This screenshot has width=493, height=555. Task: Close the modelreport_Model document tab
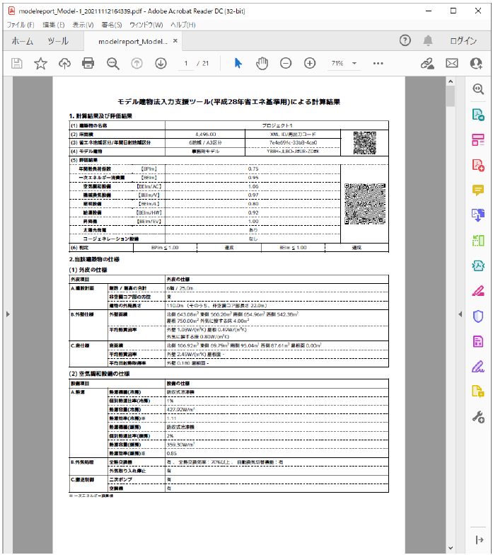tap(175, 41)
